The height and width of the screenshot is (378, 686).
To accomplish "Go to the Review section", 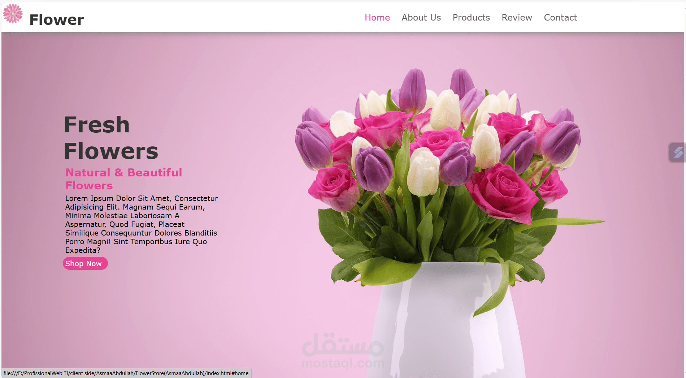I will [x=516, y=17].
